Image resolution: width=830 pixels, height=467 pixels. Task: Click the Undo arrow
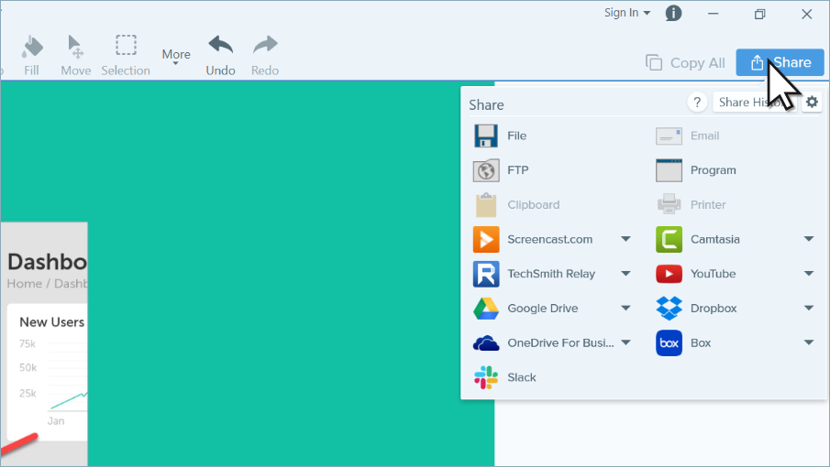tap(220, 54)
